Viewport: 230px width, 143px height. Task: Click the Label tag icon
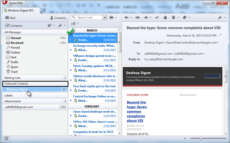pyautogui.click(x=184, y=18)
